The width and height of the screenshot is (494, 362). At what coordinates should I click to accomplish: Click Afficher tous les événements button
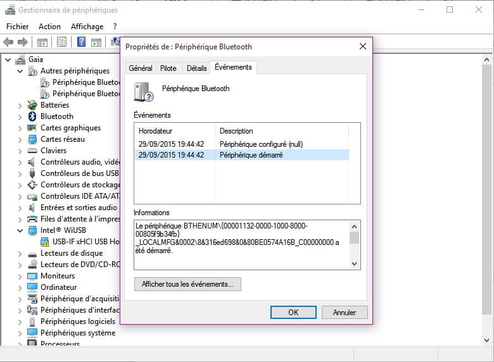[187, 284]
